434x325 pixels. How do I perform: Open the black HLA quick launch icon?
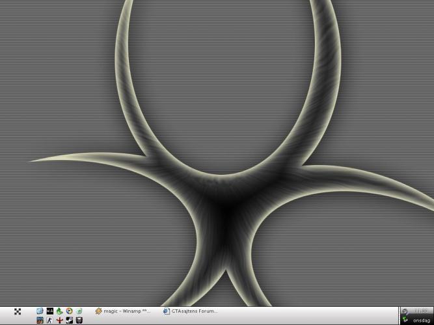pyautogui.click(x=49, y=311)
